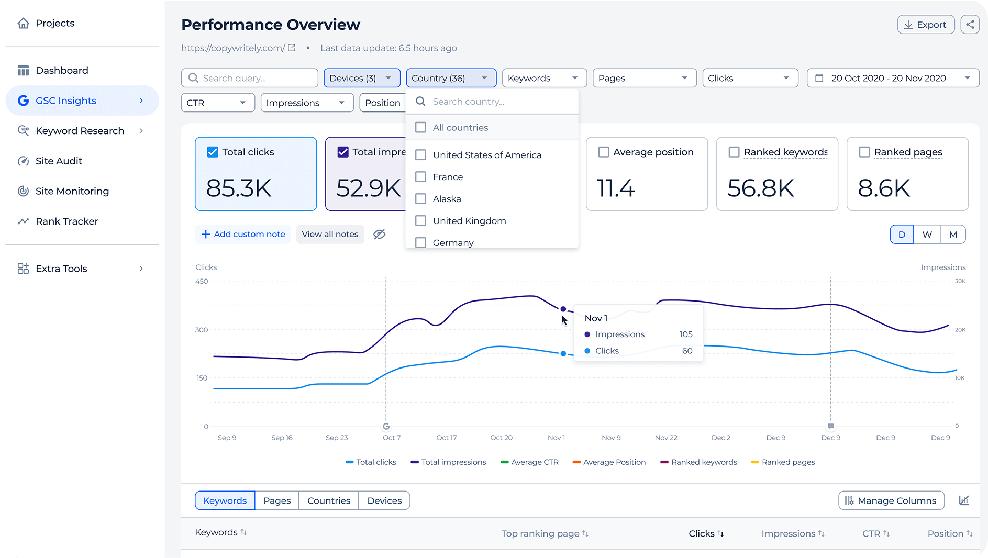Sort by Keywords column arrows
Screen dimensions: 988x558
click(243, 532)
